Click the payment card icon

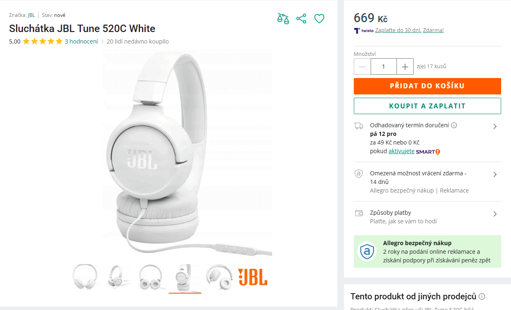[358, 213]
